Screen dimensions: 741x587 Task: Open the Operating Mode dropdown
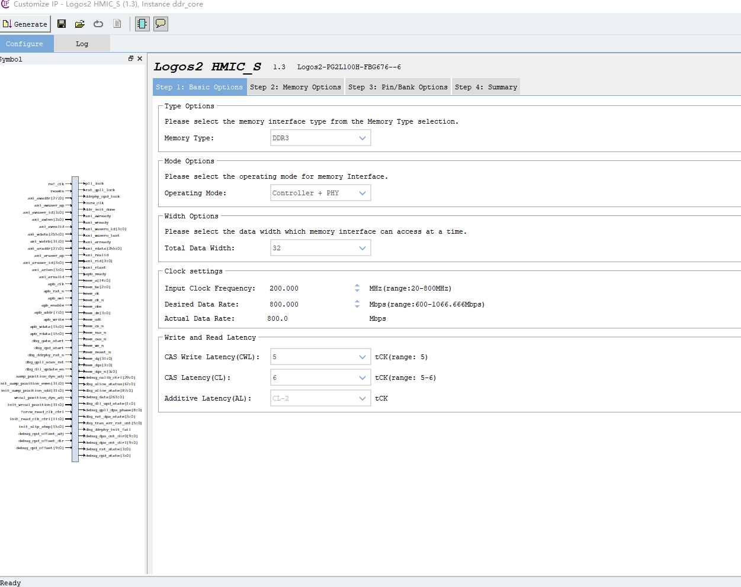[320, 193]
